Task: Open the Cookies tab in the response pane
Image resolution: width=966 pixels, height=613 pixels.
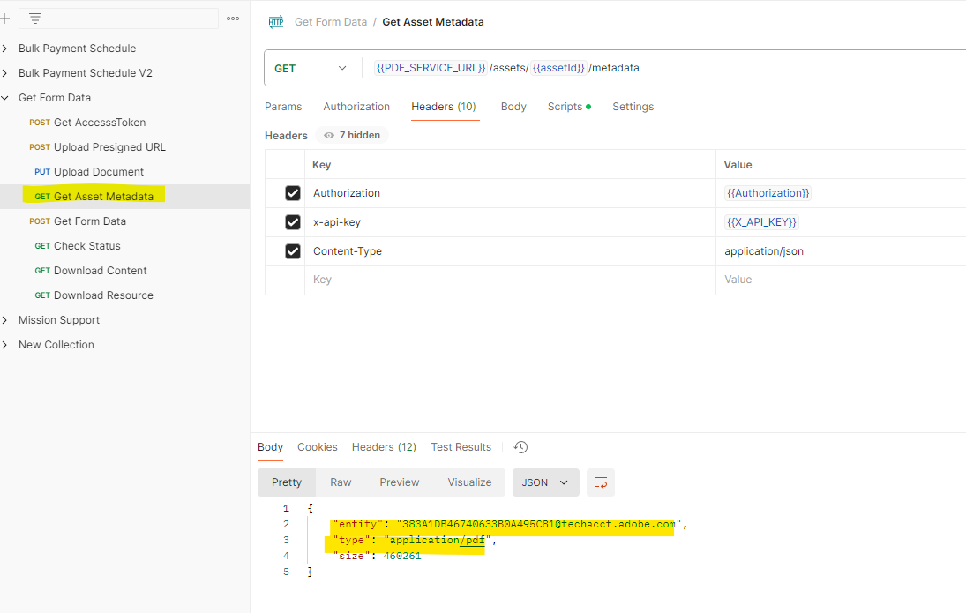Action: [x=317, y=447]
